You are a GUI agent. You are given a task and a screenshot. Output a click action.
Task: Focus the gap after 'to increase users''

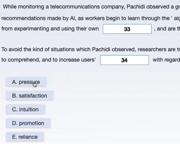(x=125, y=60)
